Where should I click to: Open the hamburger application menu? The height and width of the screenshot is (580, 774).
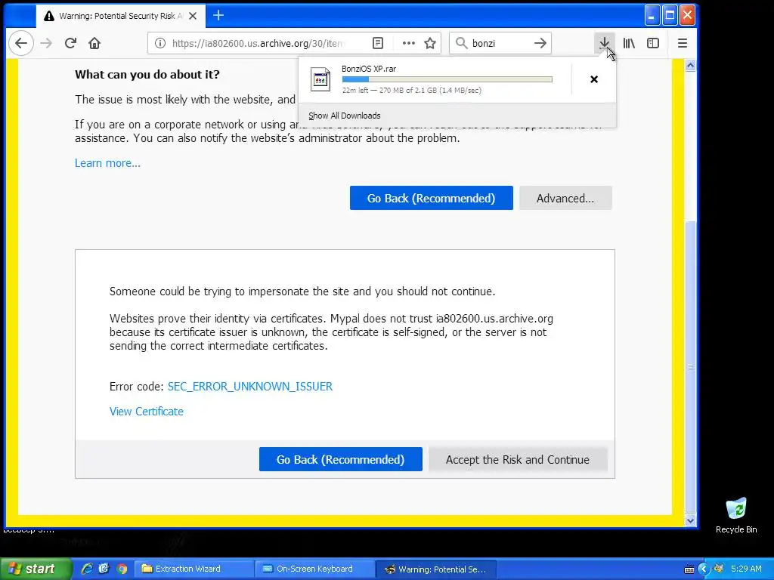click(683, 43)
